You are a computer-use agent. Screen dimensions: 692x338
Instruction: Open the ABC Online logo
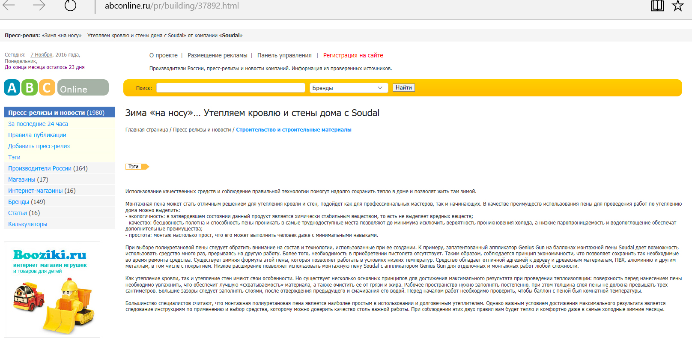(56, 87)
